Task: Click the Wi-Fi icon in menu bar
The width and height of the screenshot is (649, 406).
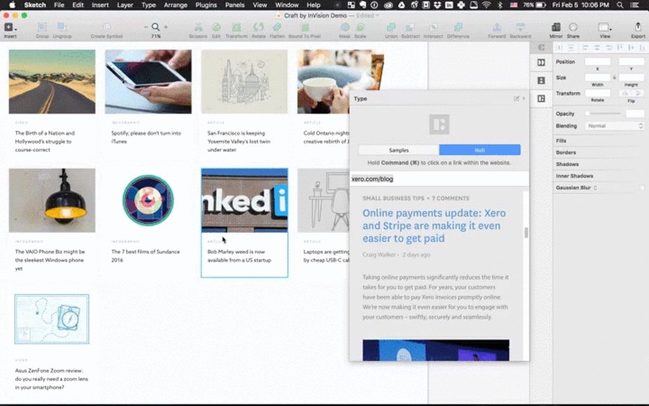Action: pyautogui.click(x=487, y=5)
